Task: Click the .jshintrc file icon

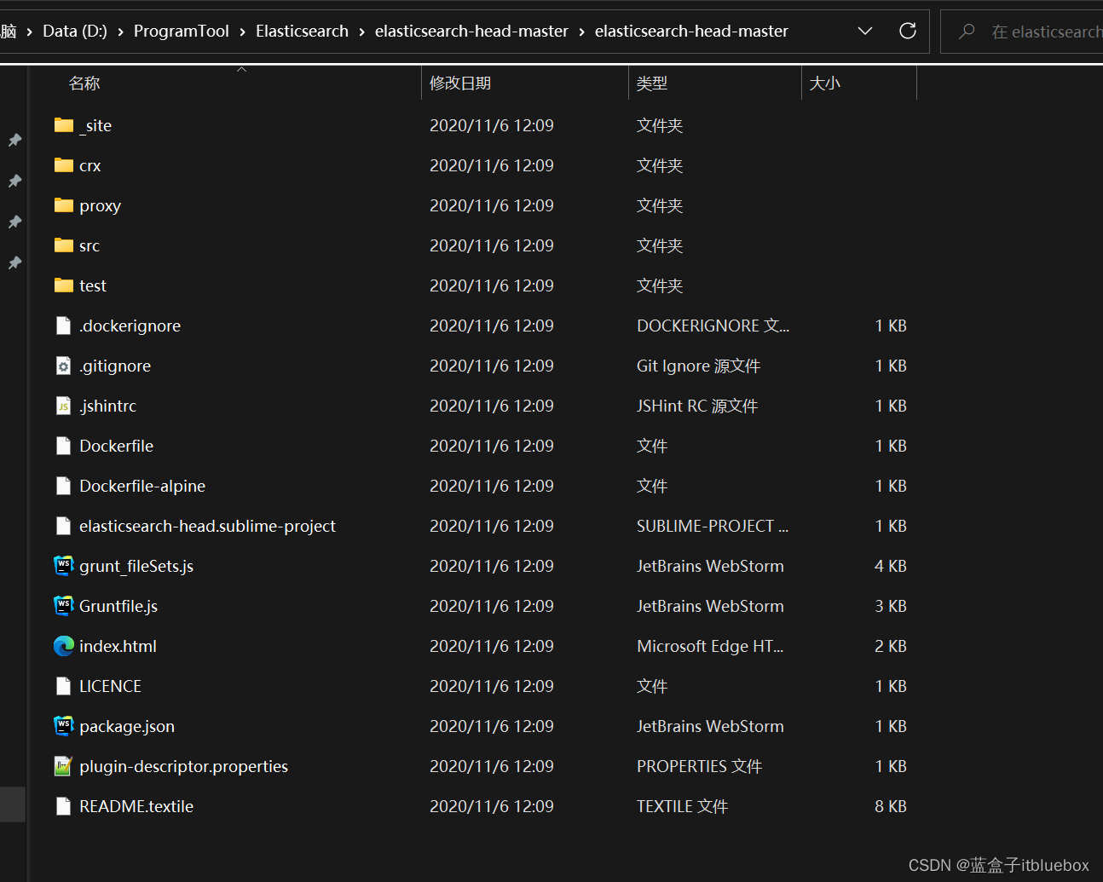Action: pyautogui.click(x=64, y=406)
